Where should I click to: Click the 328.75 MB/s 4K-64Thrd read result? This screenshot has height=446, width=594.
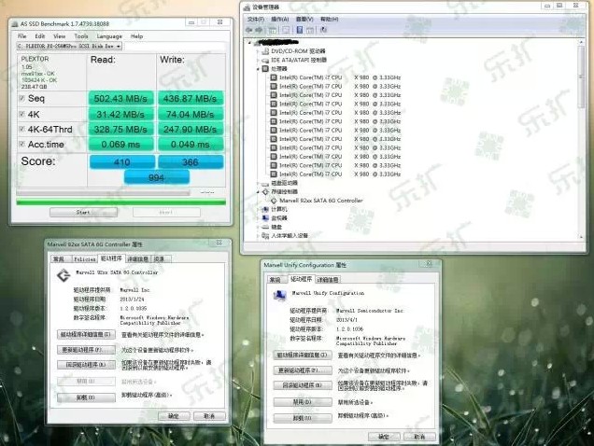pyautogui.click(x=120, y=129)
